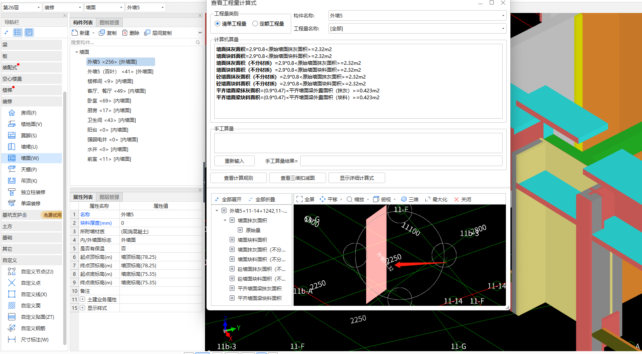642x354 pixels.
Task: Click 三维 3D view icon
Action: pos(404,199)
